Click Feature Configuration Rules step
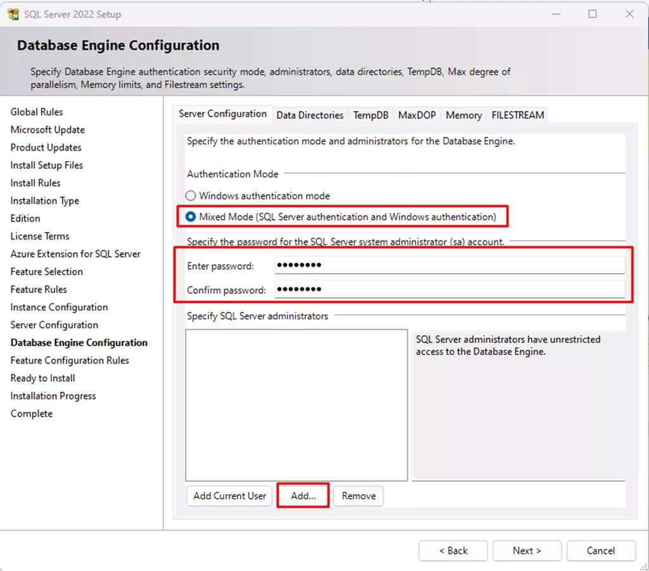This screenshot has width=649, height=571. 70,361
